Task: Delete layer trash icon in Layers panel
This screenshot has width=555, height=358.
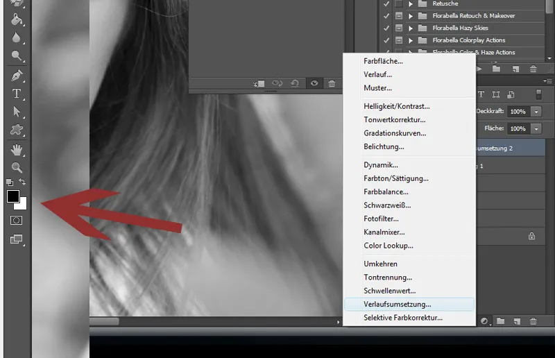Action: (x=533, y=321)
